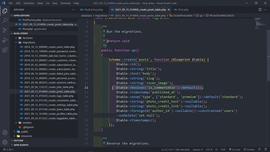270x152 pixels.
Task: Open the feedback icon in status bar
Action: click(x=259, y=149)
